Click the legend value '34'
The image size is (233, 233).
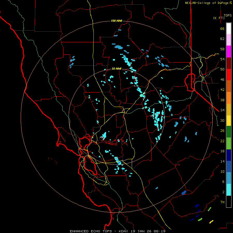click(x=222, y=110)
